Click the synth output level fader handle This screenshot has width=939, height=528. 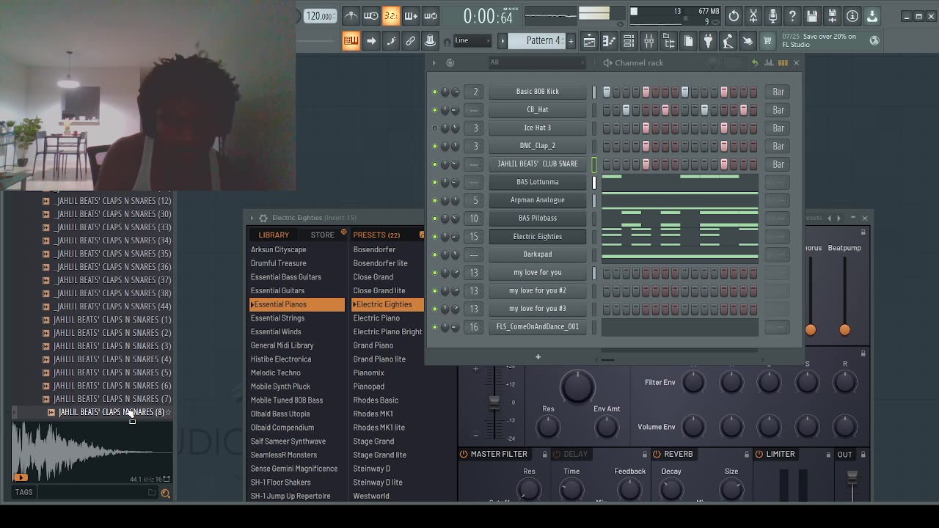point(494,403)
